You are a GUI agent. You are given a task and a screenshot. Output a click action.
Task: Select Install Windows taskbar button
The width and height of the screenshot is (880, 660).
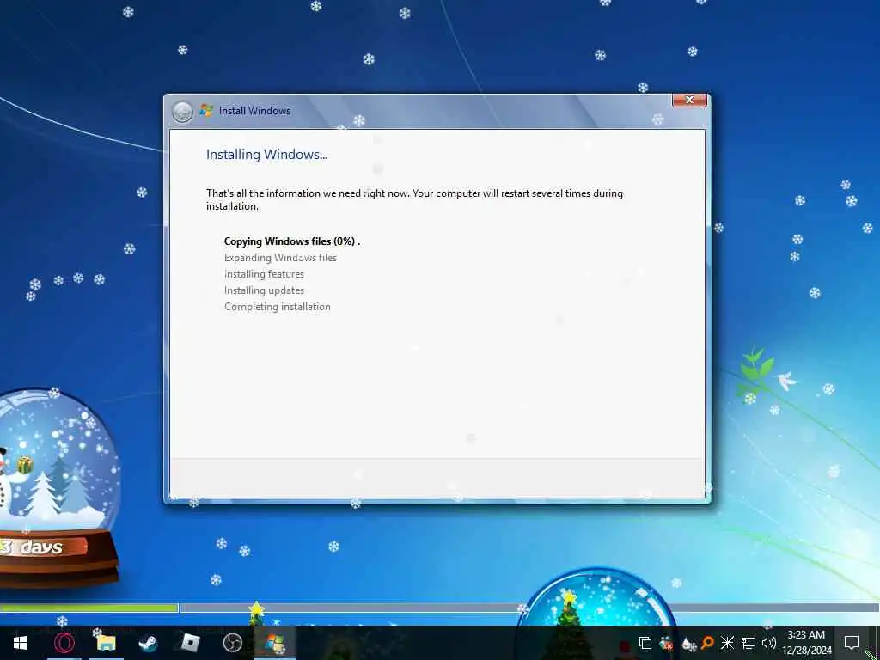pos(274,643)
